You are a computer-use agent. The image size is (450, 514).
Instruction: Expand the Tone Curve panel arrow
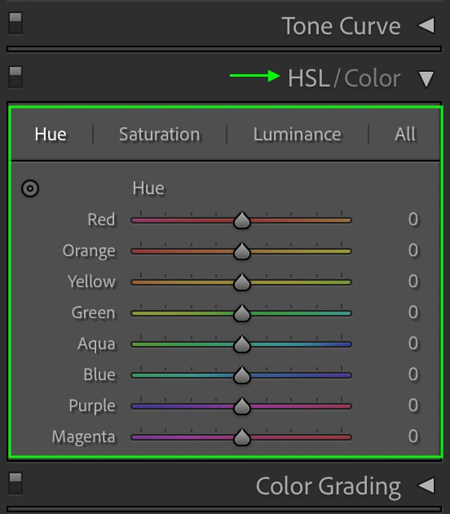426,25
